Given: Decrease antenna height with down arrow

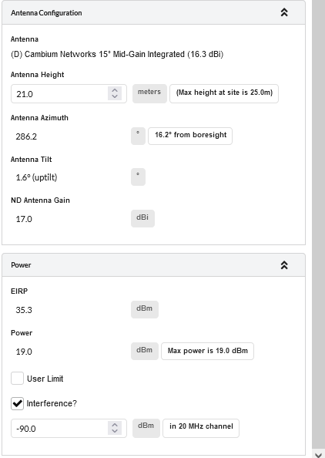Looking at the screenshot, I should tap(115, 96).
